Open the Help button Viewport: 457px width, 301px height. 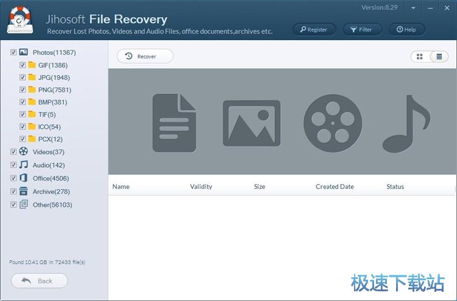coord(406,29)
